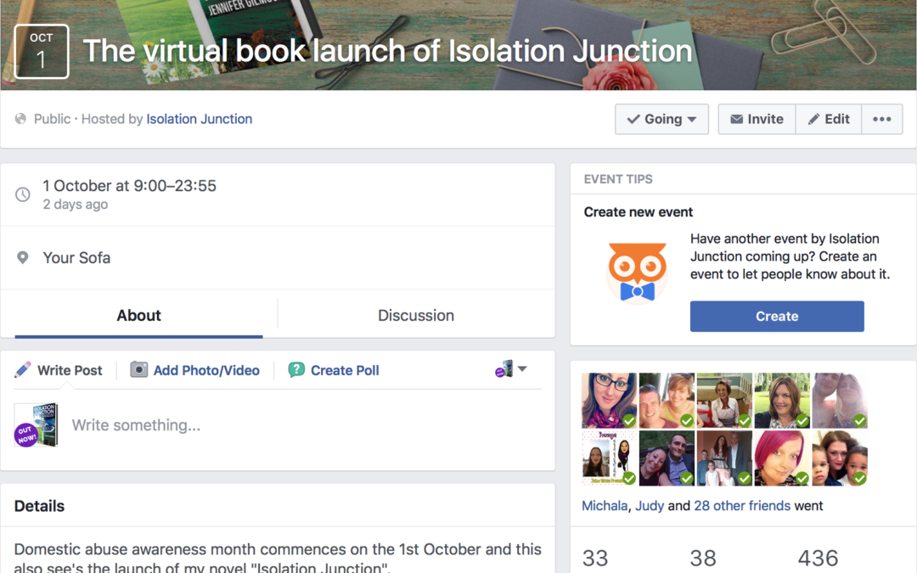Click the blue Create event button
The width and height of the screenshot is (917, 573).
777,317
